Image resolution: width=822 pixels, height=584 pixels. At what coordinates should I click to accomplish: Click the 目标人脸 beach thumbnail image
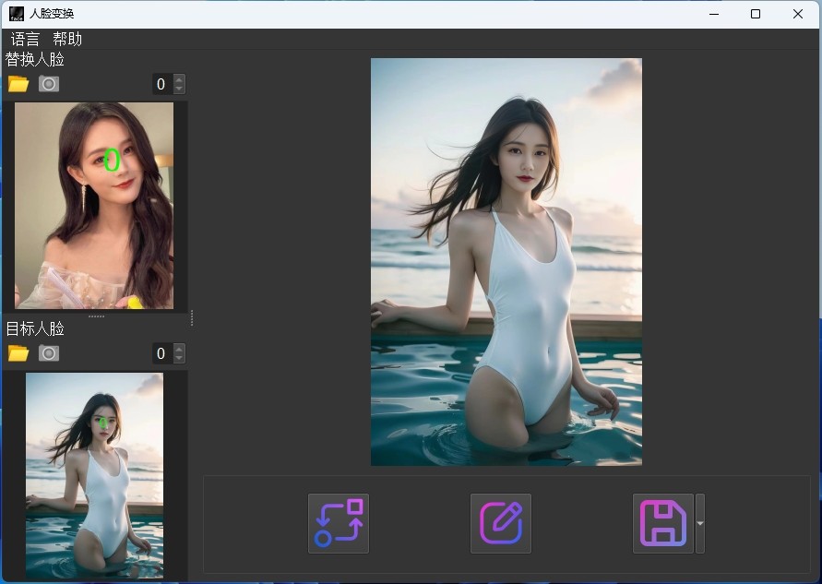coord(94,475)
